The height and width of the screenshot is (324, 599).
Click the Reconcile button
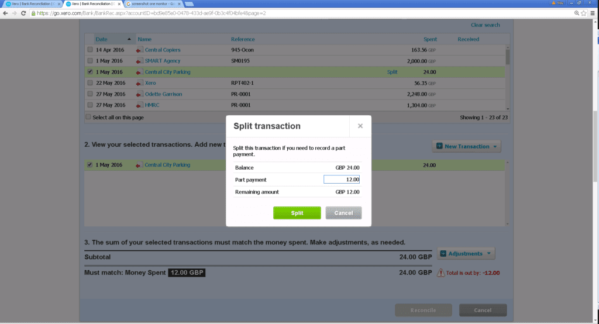(x=424, y=310)
